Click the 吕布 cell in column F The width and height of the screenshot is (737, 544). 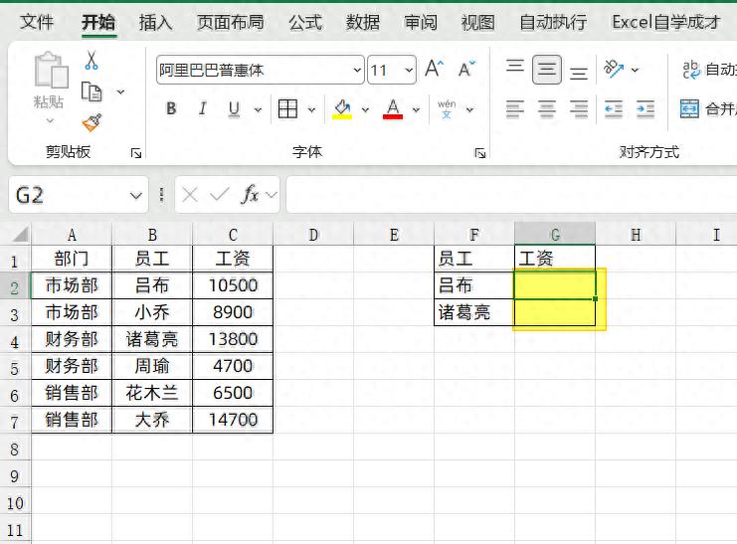[473, 285]
